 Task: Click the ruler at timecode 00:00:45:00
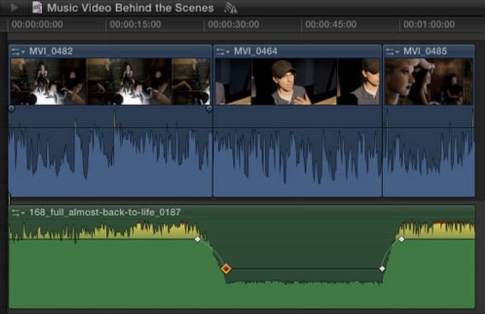tap(331, 24)
